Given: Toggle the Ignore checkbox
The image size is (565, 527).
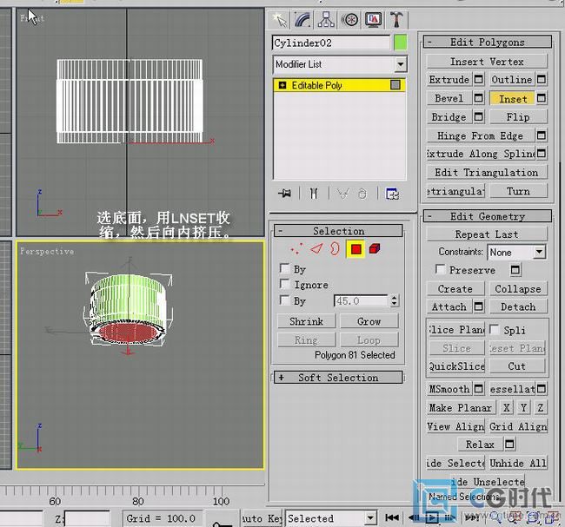Looking at the screenshot, I should (284, 284).
